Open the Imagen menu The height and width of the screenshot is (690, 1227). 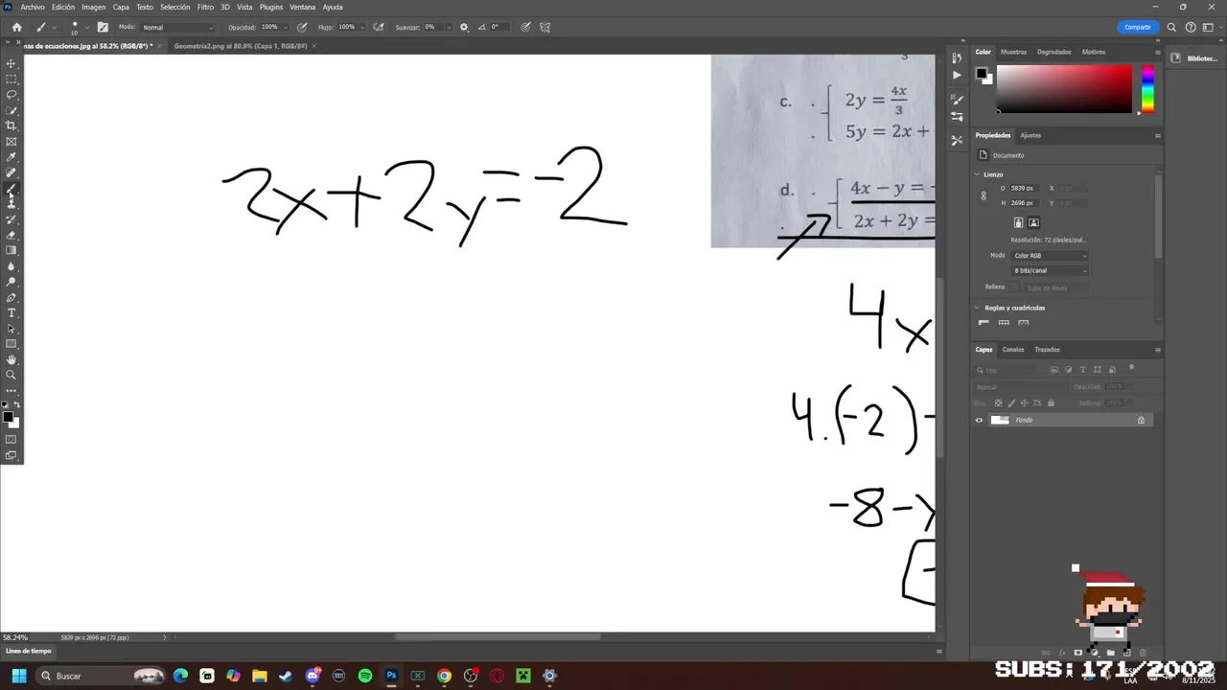point(94,7)
